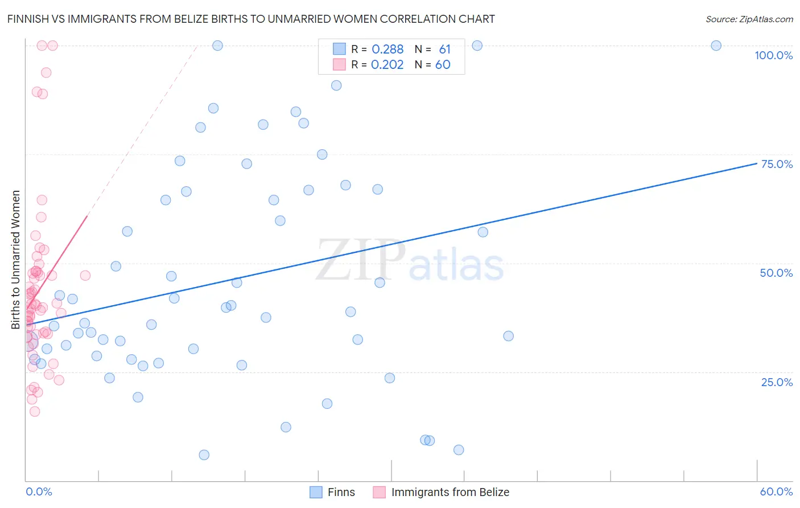Click the 100.0% y-axis label
Viewport: 800px width, 508px height.
point(774,55)
